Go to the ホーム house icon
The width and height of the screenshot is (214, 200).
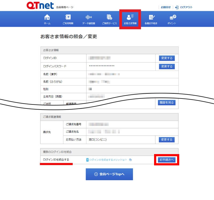[x=47, y=17]
